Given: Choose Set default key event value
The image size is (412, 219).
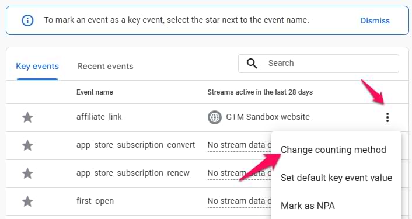Looking at the screenshot, I should (336, 178).
